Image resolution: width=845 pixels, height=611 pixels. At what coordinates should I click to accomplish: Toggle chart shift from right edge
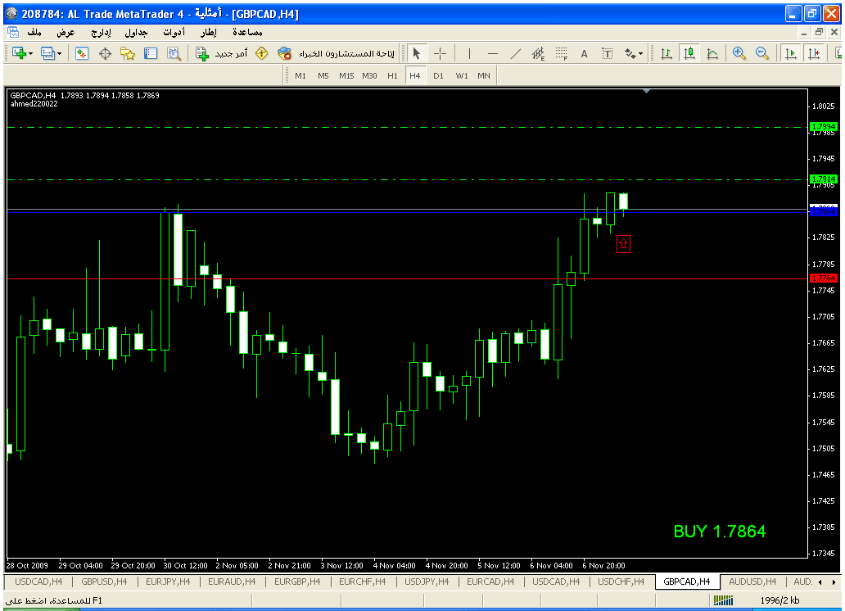814,53
